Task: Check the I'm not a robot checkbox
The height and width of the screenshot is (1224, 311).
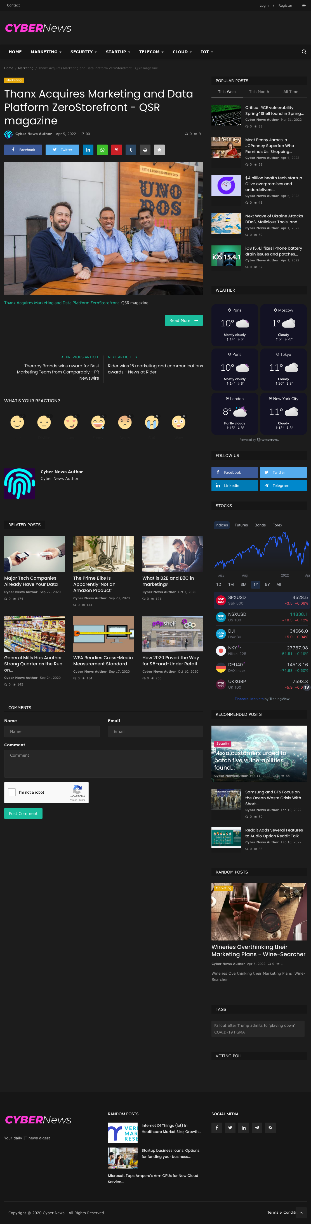Action: point(12,792)
